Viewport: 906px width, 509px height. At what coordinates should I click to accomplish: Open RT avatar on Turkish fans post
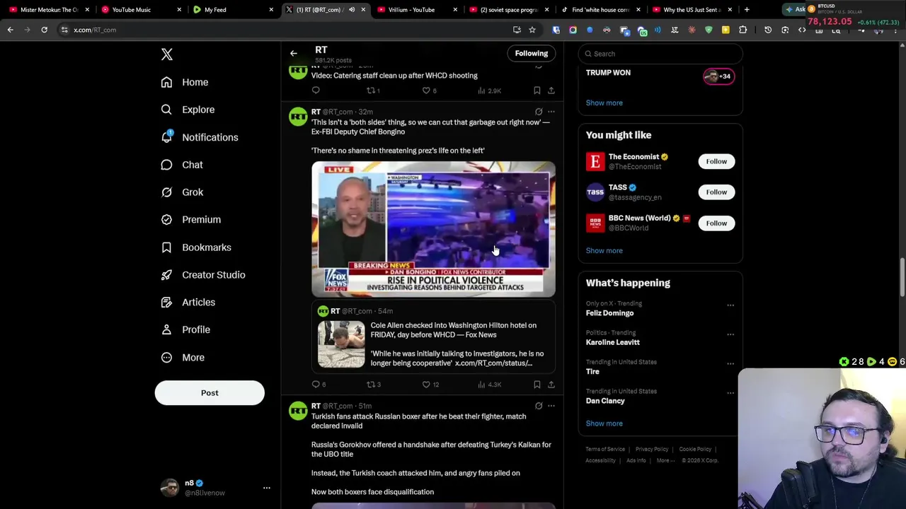click(298, 411)
